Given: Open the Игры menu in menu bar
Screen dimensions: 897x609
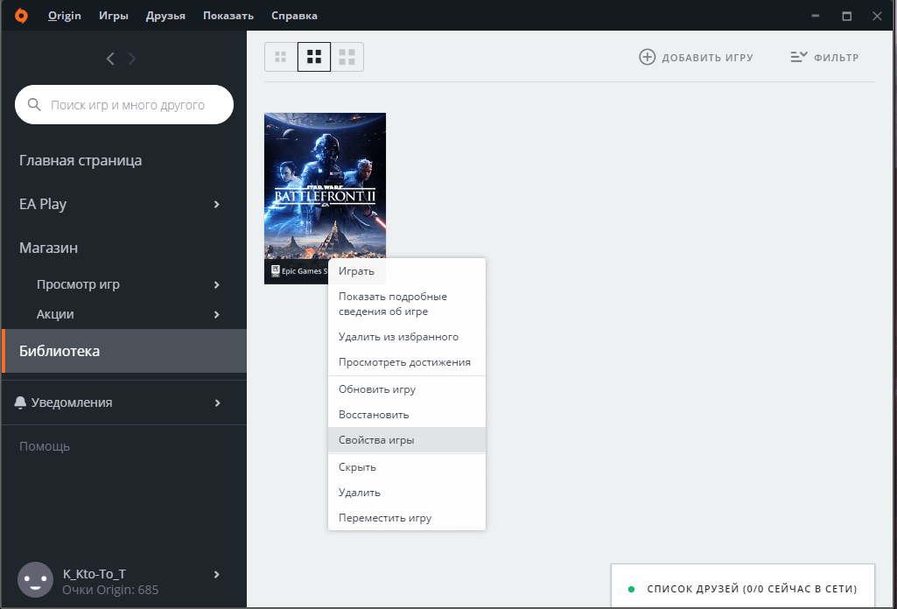Looking at the screenshot, I should pos(114,16).
